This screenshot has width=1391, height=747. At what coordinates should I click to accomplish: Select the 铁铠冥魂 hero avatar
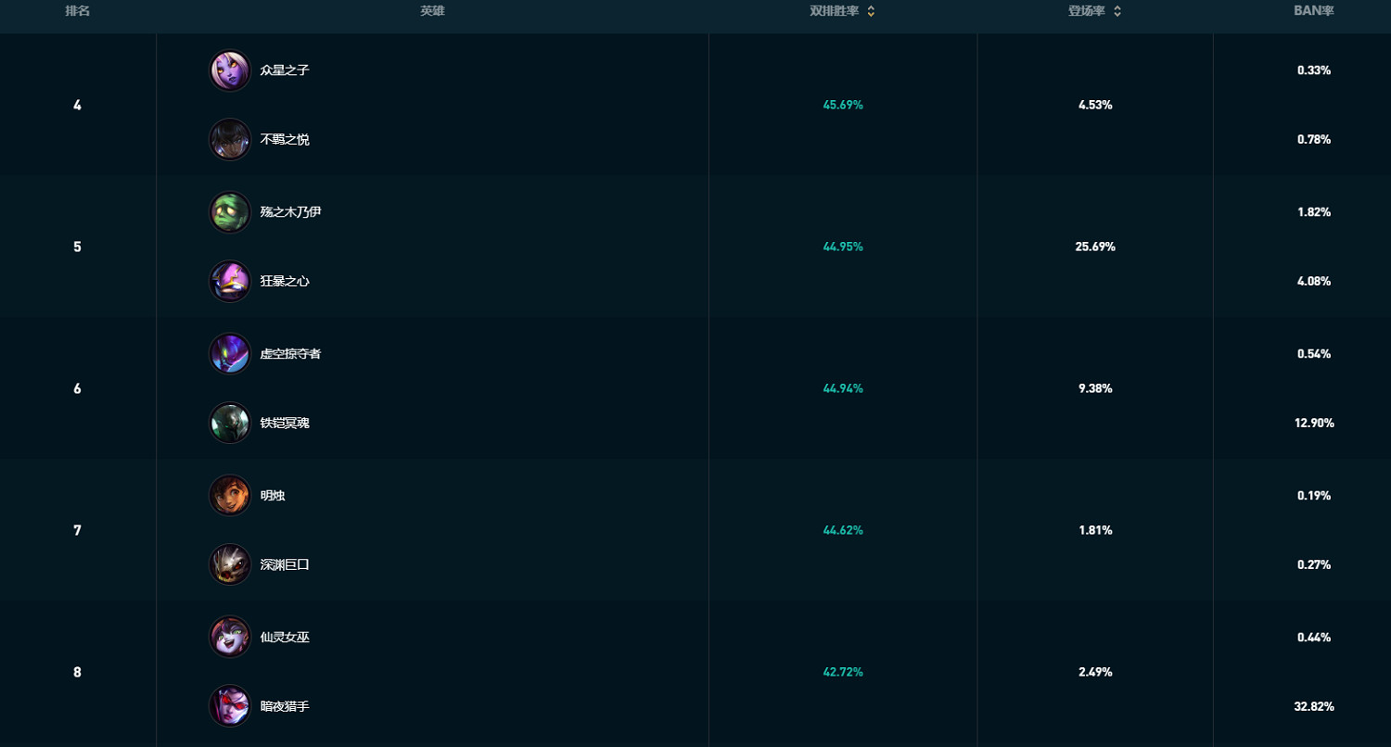tap(230, 424)
